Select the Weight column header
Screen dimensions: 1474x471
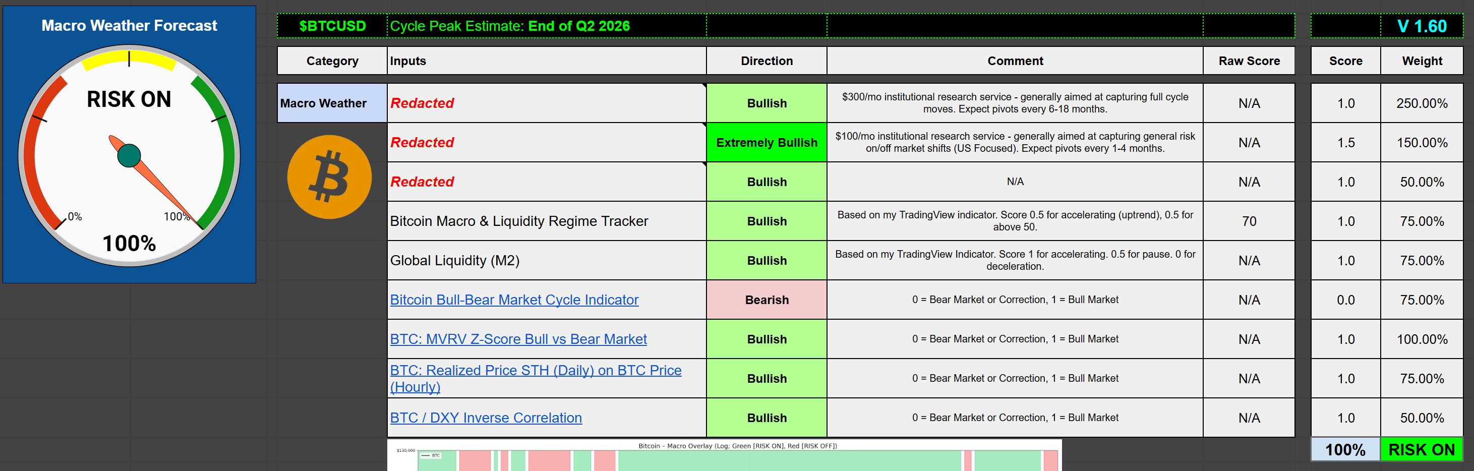[1422, 61]
